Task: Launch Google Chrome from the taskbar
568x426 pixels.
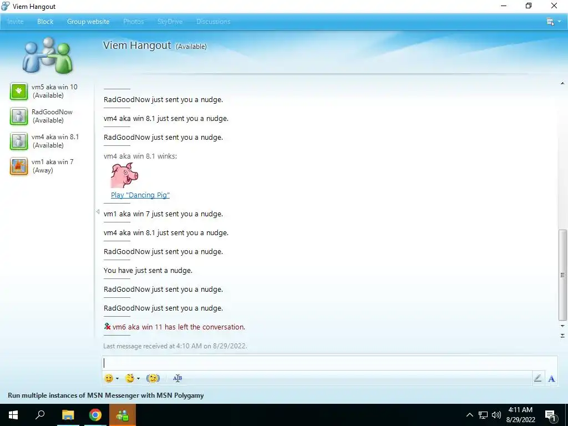Action: (x=95, y=415)
